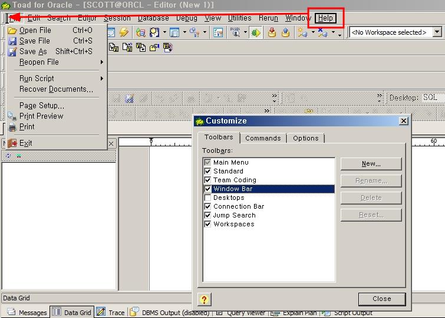Select Recover Documents from File menu
This screenshot has height=318, width=445.
pyautogui.click(x=56, y=89)
